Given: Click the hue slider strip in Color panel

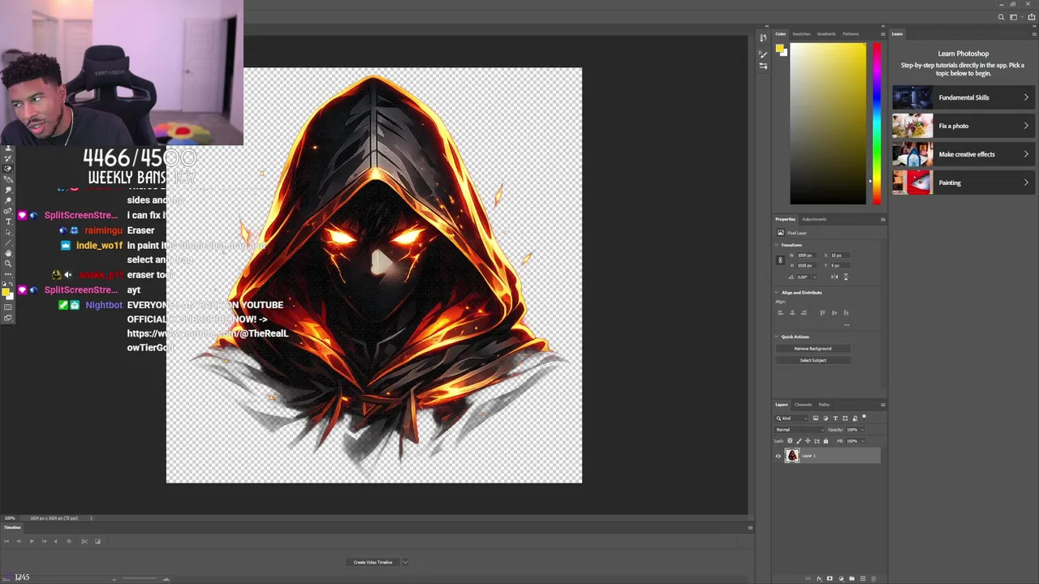Looking at the screenshot, I should pyautogui.click(x=877, y=123).
